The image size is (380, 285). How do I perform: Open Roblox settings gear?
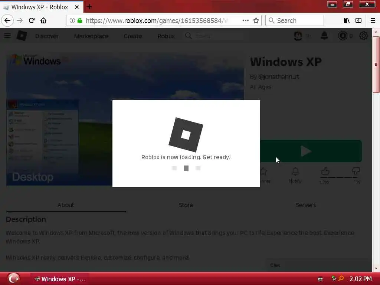tap(364, 36)
